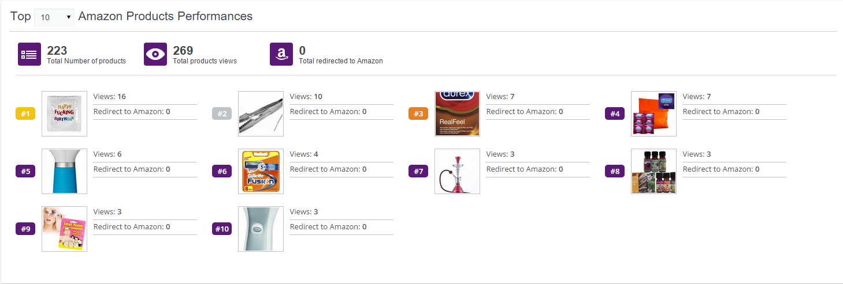Click the 223 total number of products
The height and width of the screenshot is (284, 843).
(57, 51)
